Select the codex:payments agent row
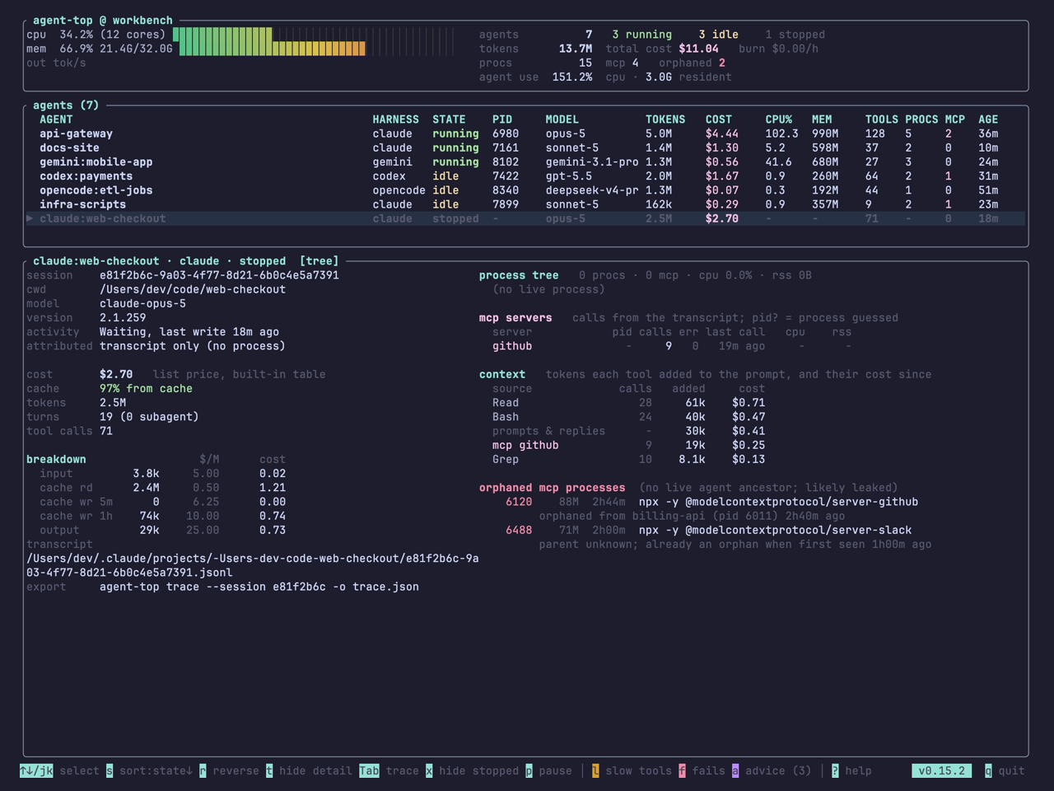 (525, 176)
